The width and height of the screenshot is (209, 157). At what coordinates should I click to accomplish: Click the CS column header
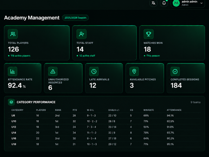(131, 110)
